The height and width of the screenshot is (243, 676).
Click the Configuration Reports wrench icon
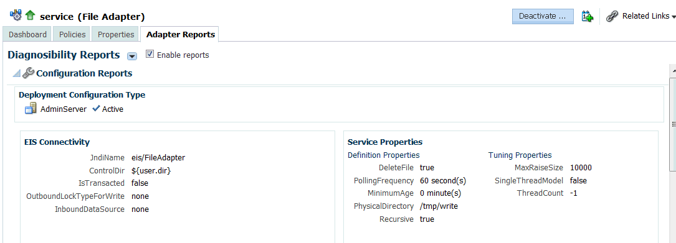coord(28,73)
